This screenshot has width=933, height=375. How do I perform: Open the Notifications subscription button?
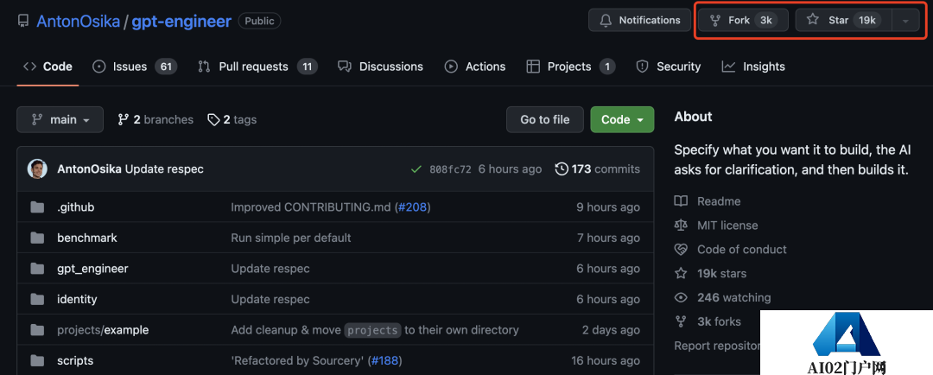click(640, 21)
